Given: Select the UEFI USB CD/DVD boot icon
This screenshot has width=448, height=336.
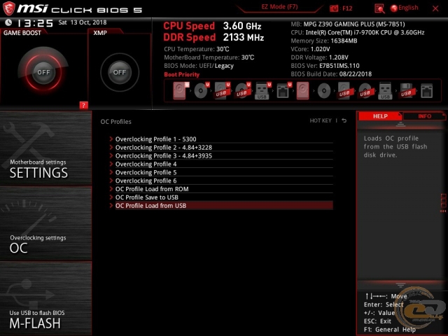Looking at the screenshot, I should [x=243, y=90].
